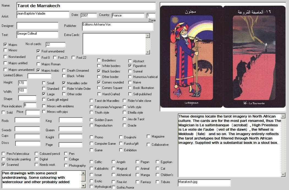Uncheck Fool unnumbered option
The image size is (289, 190).
tap(39, 51)
